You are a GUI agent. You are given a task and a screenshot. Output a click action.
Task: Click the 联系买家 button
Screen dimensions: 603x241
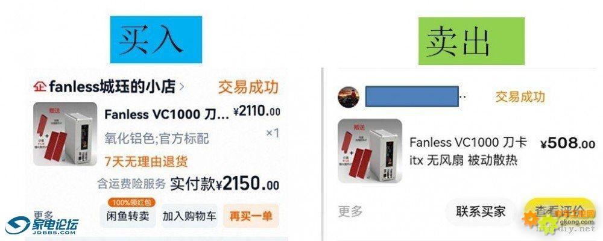pyautogui.click(x=481, y=211)
